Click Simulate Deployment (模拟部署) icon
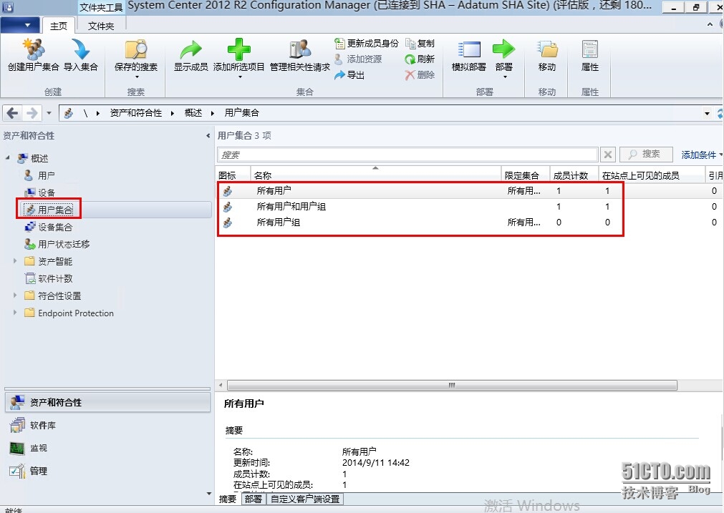The height and width of the screenshot is (513, 724). click(x=468, y=50)
